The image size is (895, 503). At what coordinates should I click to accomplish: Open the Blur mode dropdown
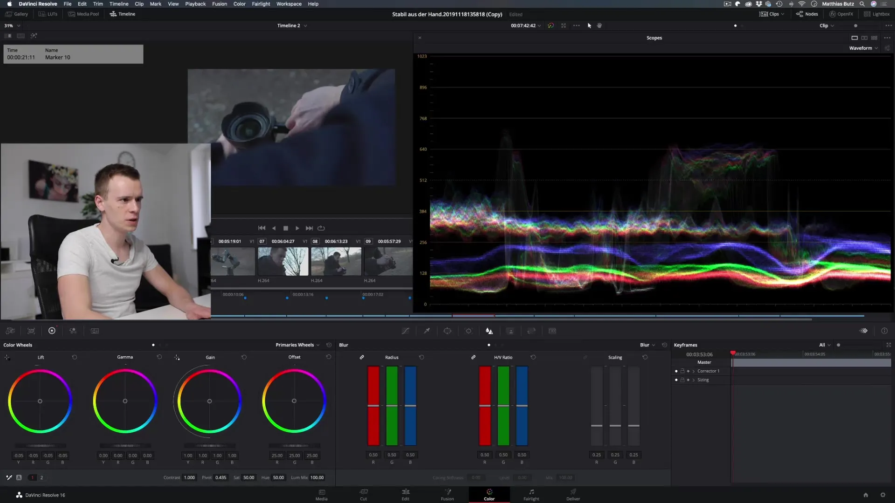pyautogui.click(x=647, y=345)
